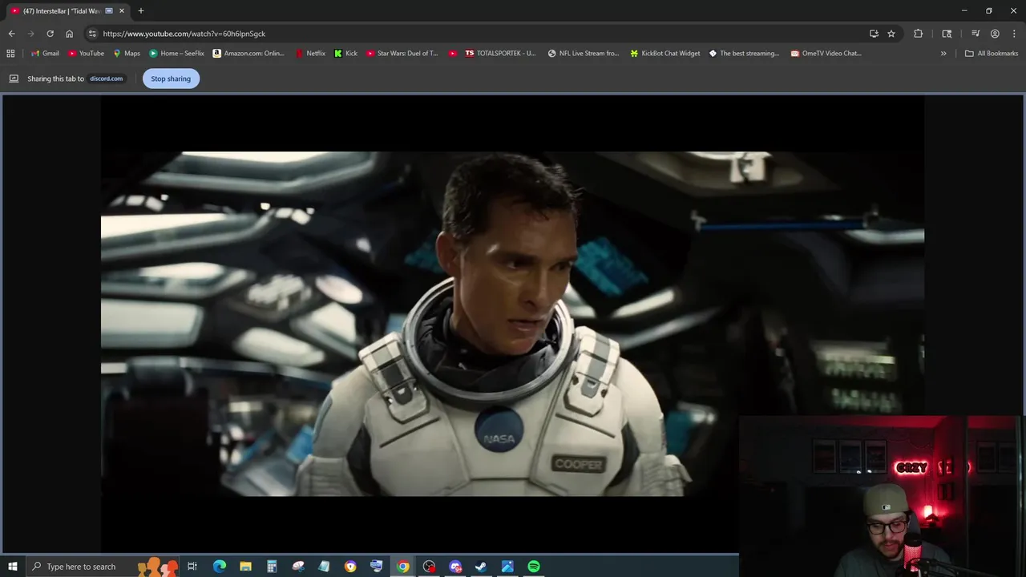Launch Microsoft Edge from the taskbar
This screenshot has height=577, width=1026.
[x=219, y=567]
